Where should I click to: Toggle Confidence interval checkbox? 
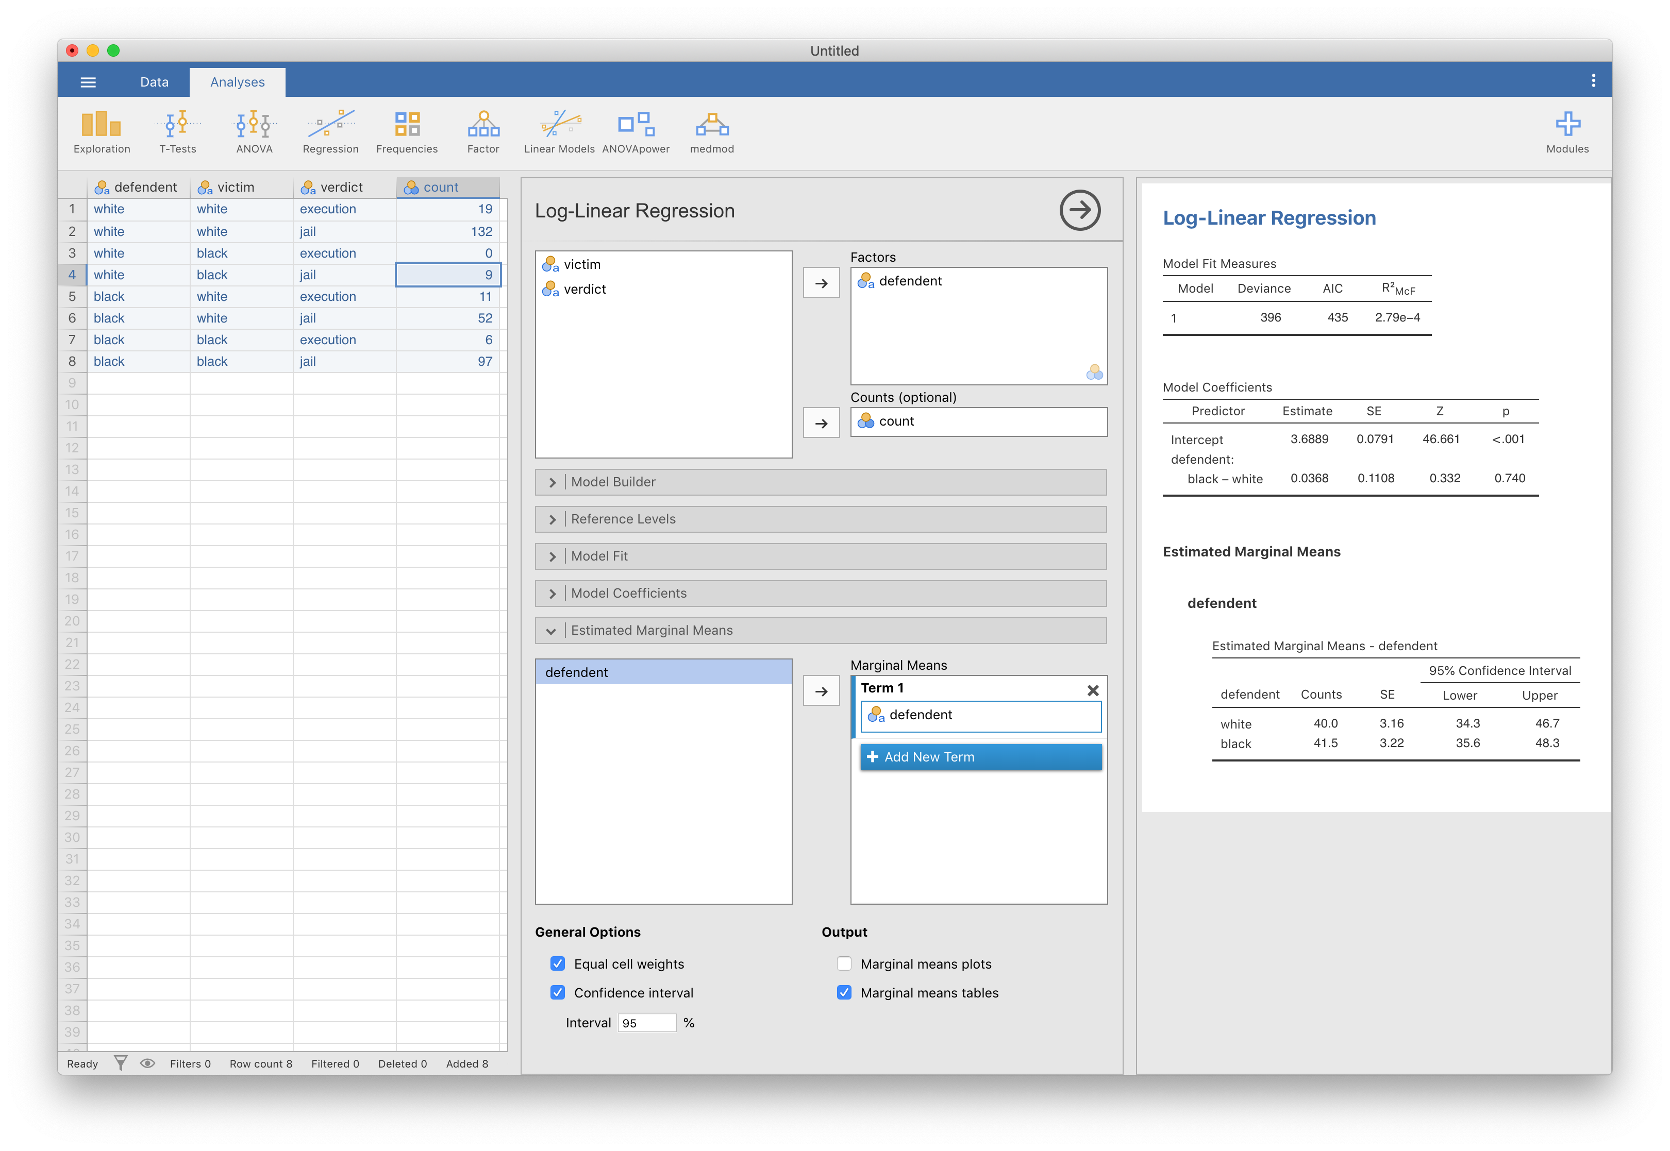pos(558,992)
